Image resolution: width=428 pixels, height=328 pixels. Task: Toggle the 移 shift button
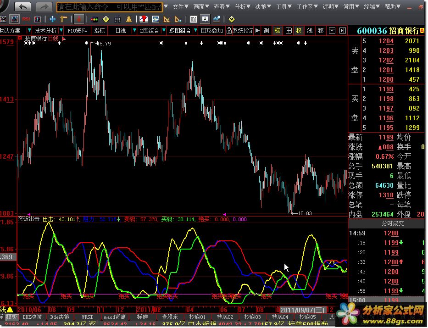[321, 31]
